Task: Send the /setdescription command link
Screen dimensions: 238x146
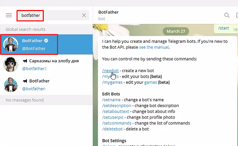Action: pyautogui.click(x=117, y=106)
